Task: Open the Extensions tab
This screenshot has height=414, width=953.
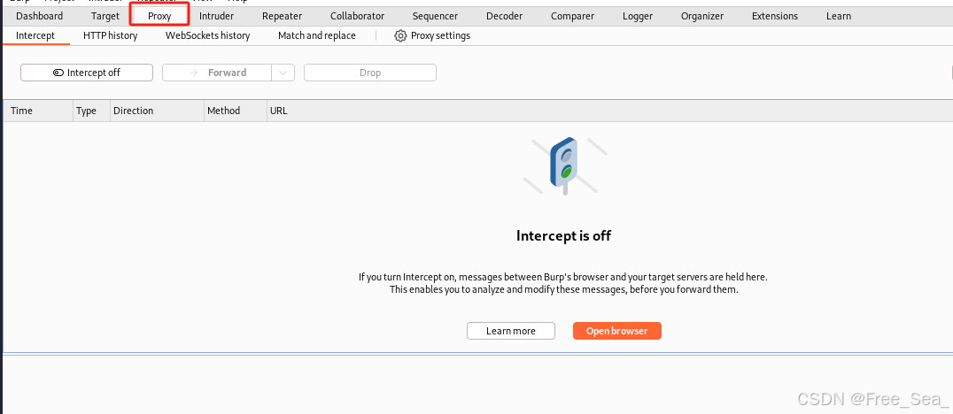Action: [x=775, y=16]
